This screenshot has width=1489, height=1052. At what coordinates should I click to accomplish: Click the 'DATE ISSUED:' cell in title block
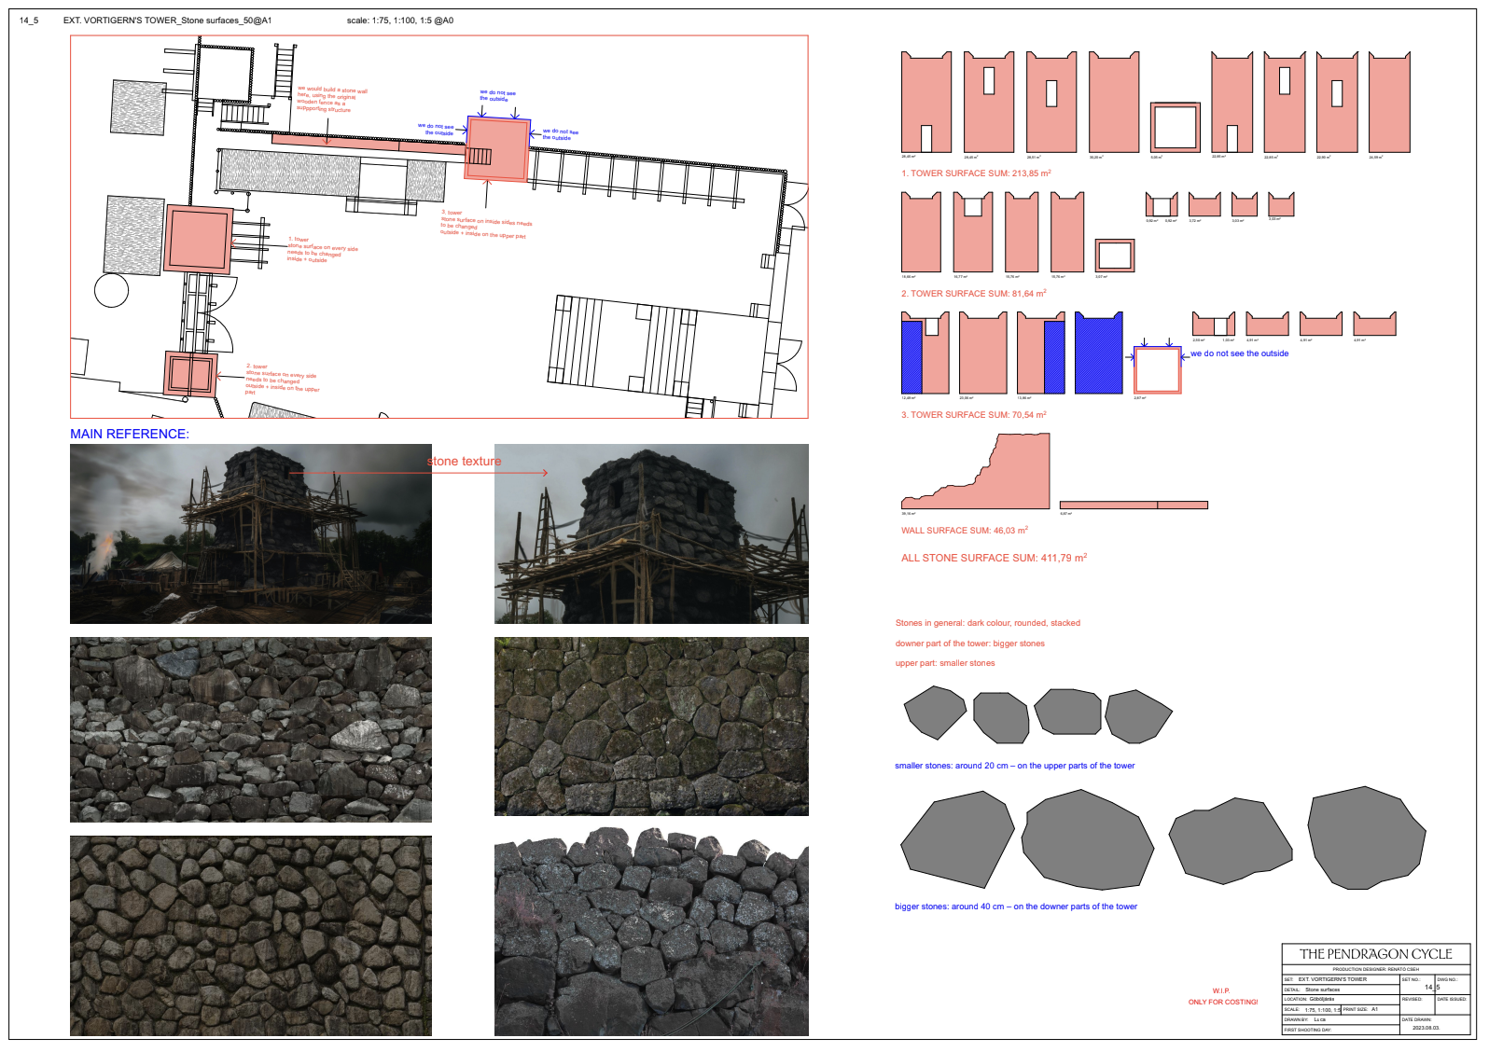(1453, 1004)
